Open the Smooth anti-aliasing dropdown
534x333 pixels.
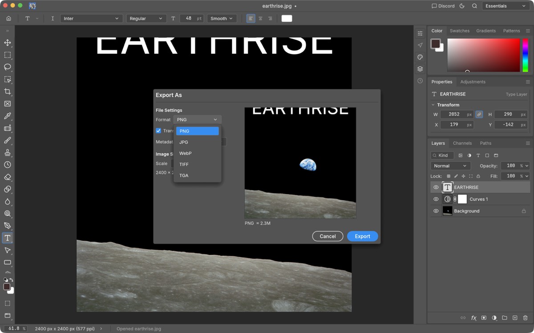222,19
